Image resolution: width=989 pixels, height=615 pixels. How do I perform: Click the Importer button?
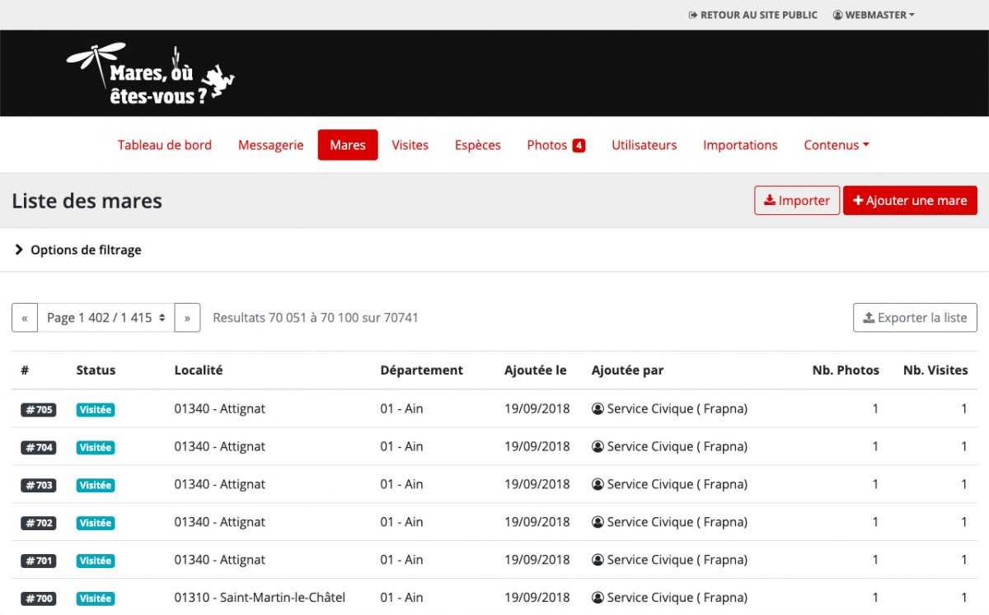tap(796, 201)
